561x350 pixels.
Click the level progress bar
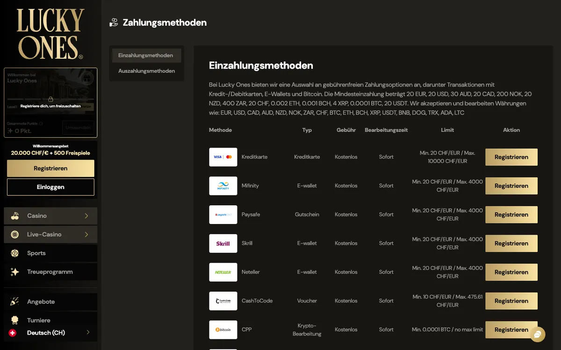point(50,99)
